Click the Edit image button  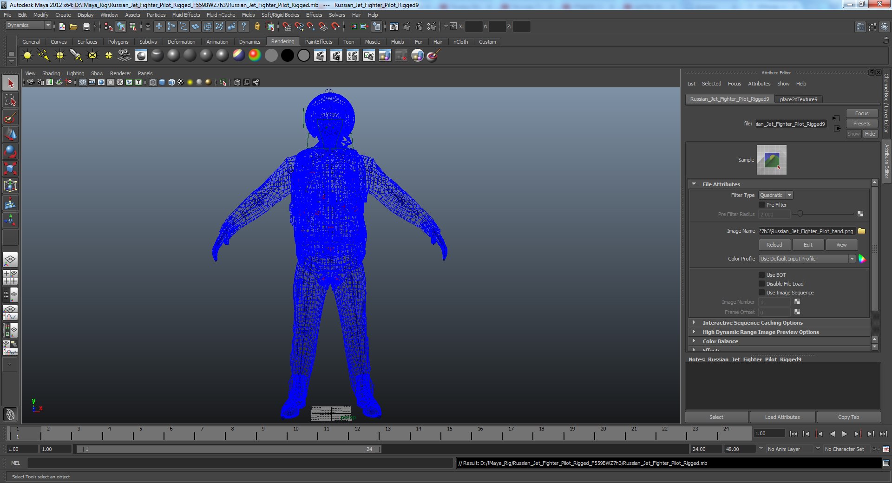coord(808,245)
